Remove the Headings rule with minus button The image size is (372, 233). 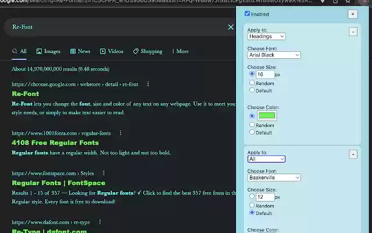click(353, 32)
